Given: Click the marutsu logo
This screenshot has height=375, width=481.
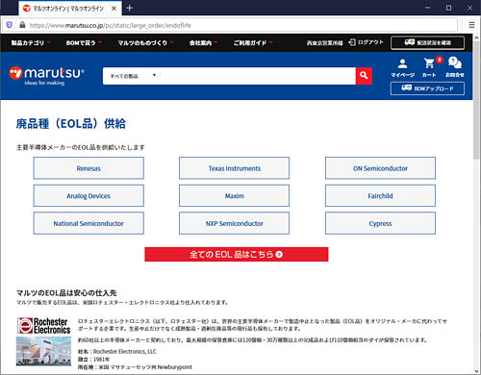Looking at the screenshot, I should click(x=46, y=76).
